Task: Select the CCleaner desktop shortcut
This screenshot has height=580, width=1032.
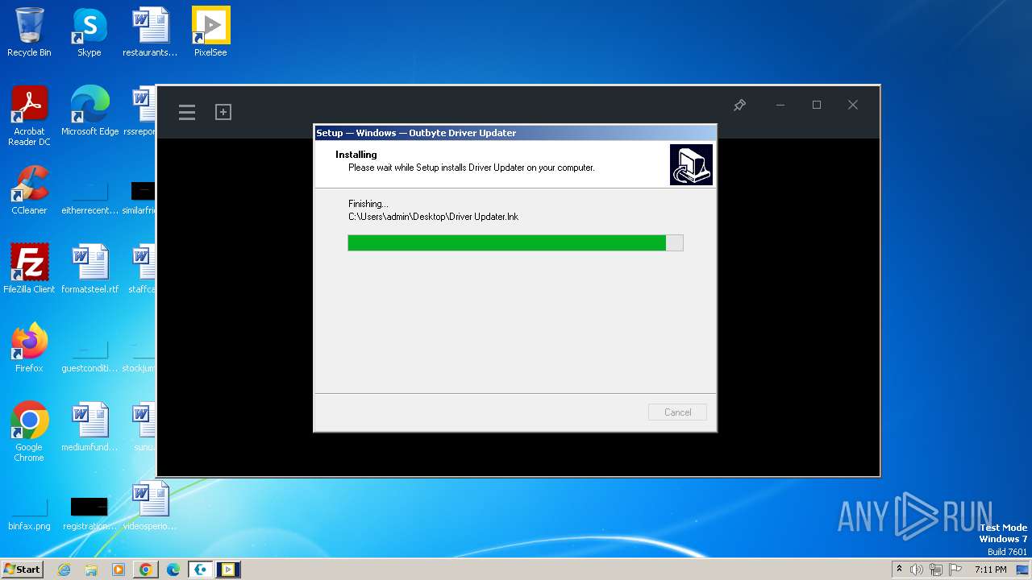Action: (29, 190)
